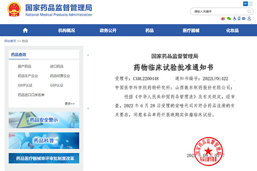This screenshot has width=257, height=171.
Task: Click the mobile phone version icon
Action: click(240, 19)
